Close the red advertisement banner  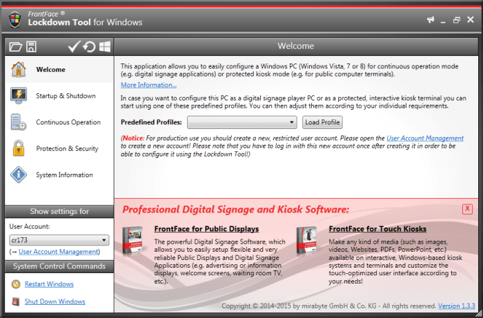click(x=467, y=209)
